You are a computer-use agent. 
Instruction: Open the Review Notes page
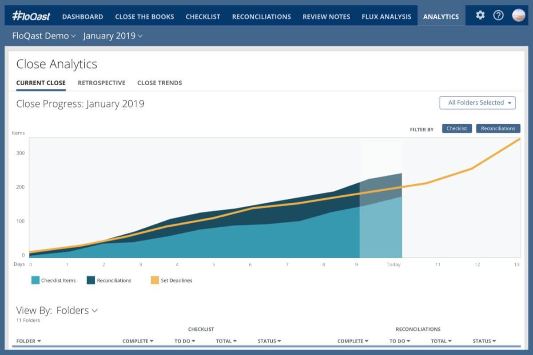tap(326, 16)
